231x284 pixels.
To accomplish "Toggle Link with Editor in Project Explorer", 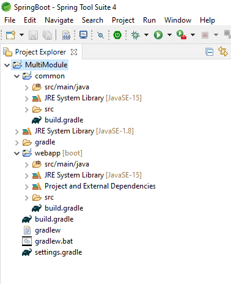I will [x=223, y=51].
